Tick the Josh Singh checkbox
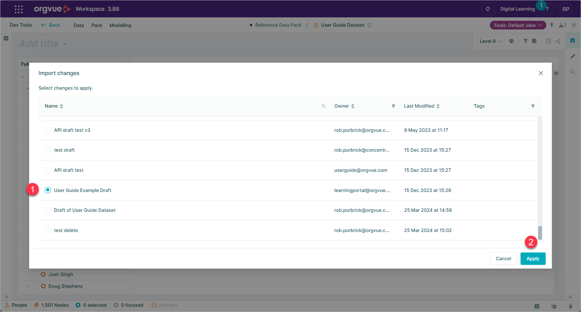 [35, 274]
